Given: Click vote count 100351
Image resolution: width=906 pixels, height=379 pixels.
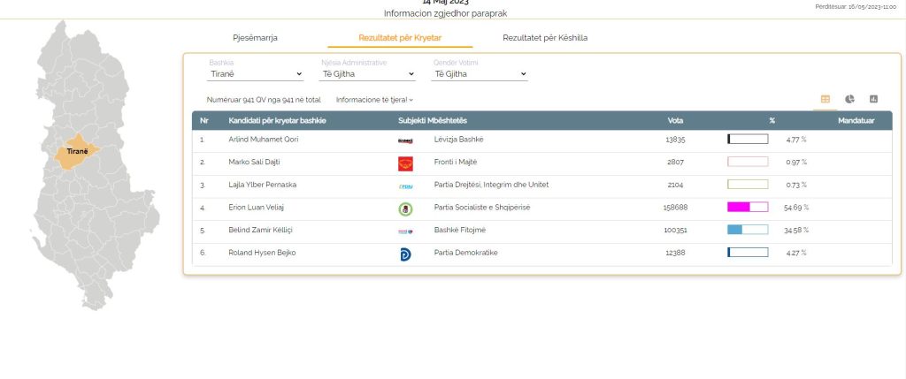Looking at the screenshot, I should click(x=675, y=230).
